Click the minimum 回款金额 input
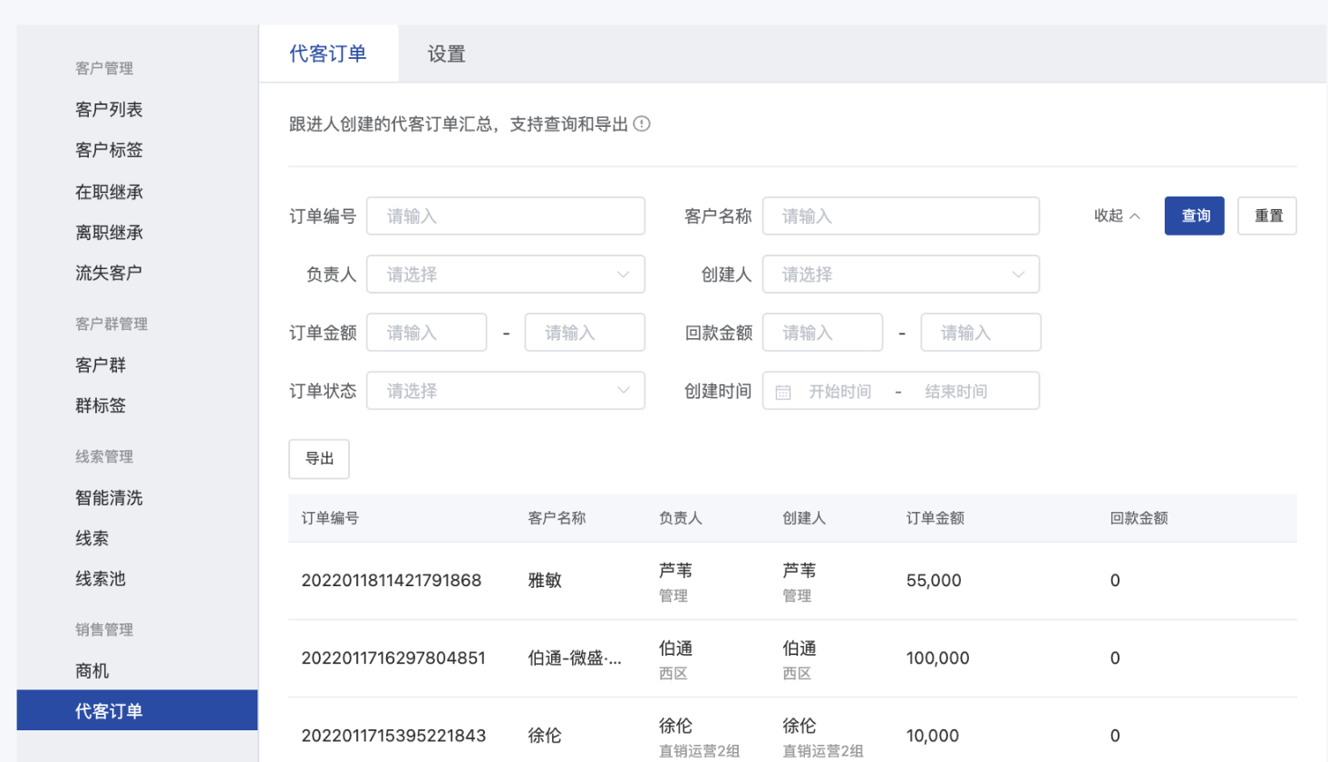 [823, 333]
